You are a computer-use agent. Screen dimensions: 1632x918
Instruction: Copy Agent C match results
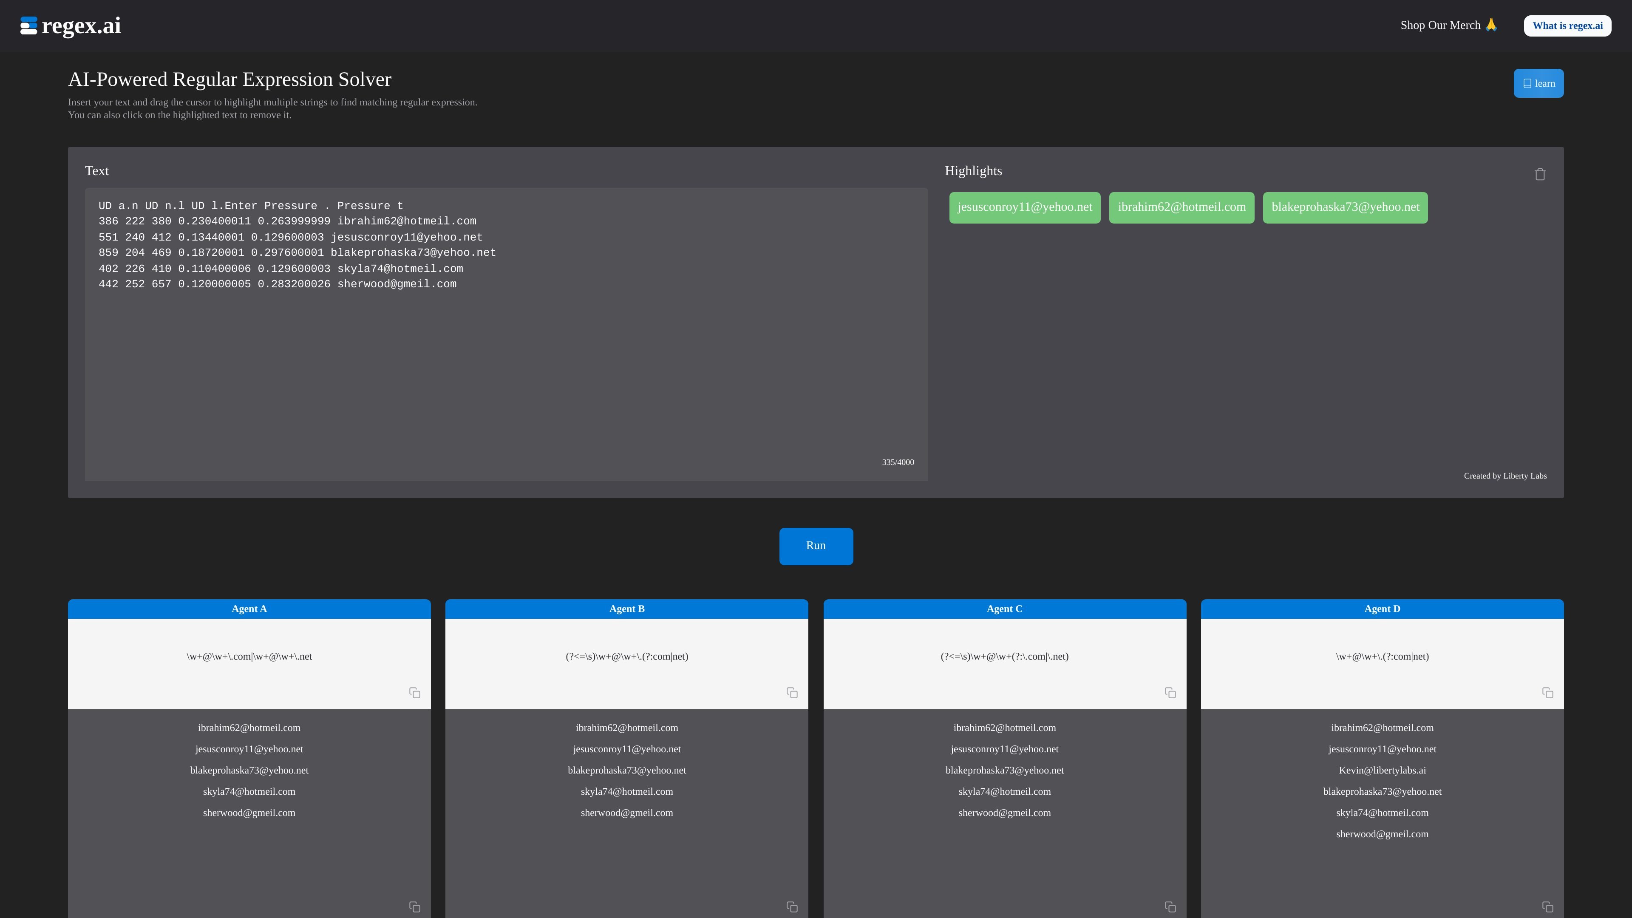click(x=1170, y=907)
